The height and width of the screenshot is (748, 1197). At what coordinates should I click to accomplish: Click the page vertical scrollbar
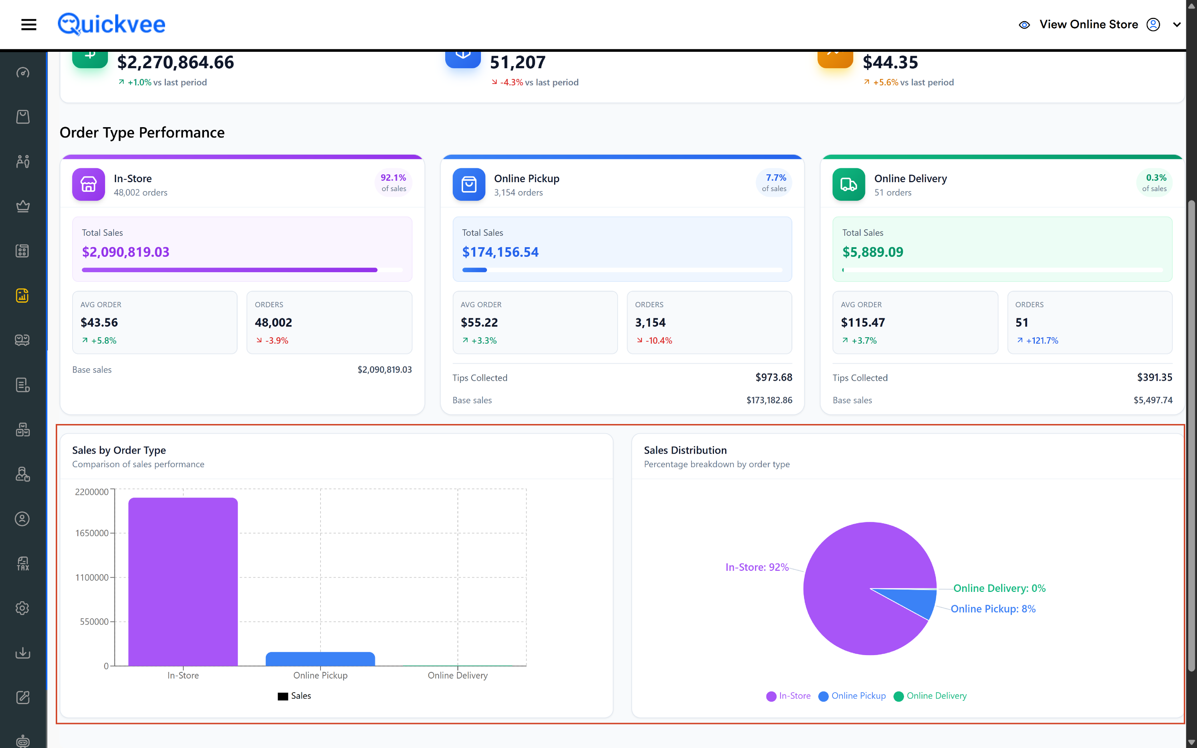click(x=1192, y=435)
